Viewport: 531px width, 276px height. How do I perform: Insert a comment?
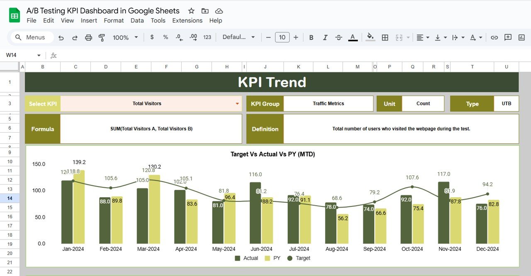[x=508, y=37]
